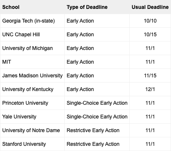This screenshot has width=171, height=151.
Task: Select the University of Michigan cell
Action: [32, 48]
